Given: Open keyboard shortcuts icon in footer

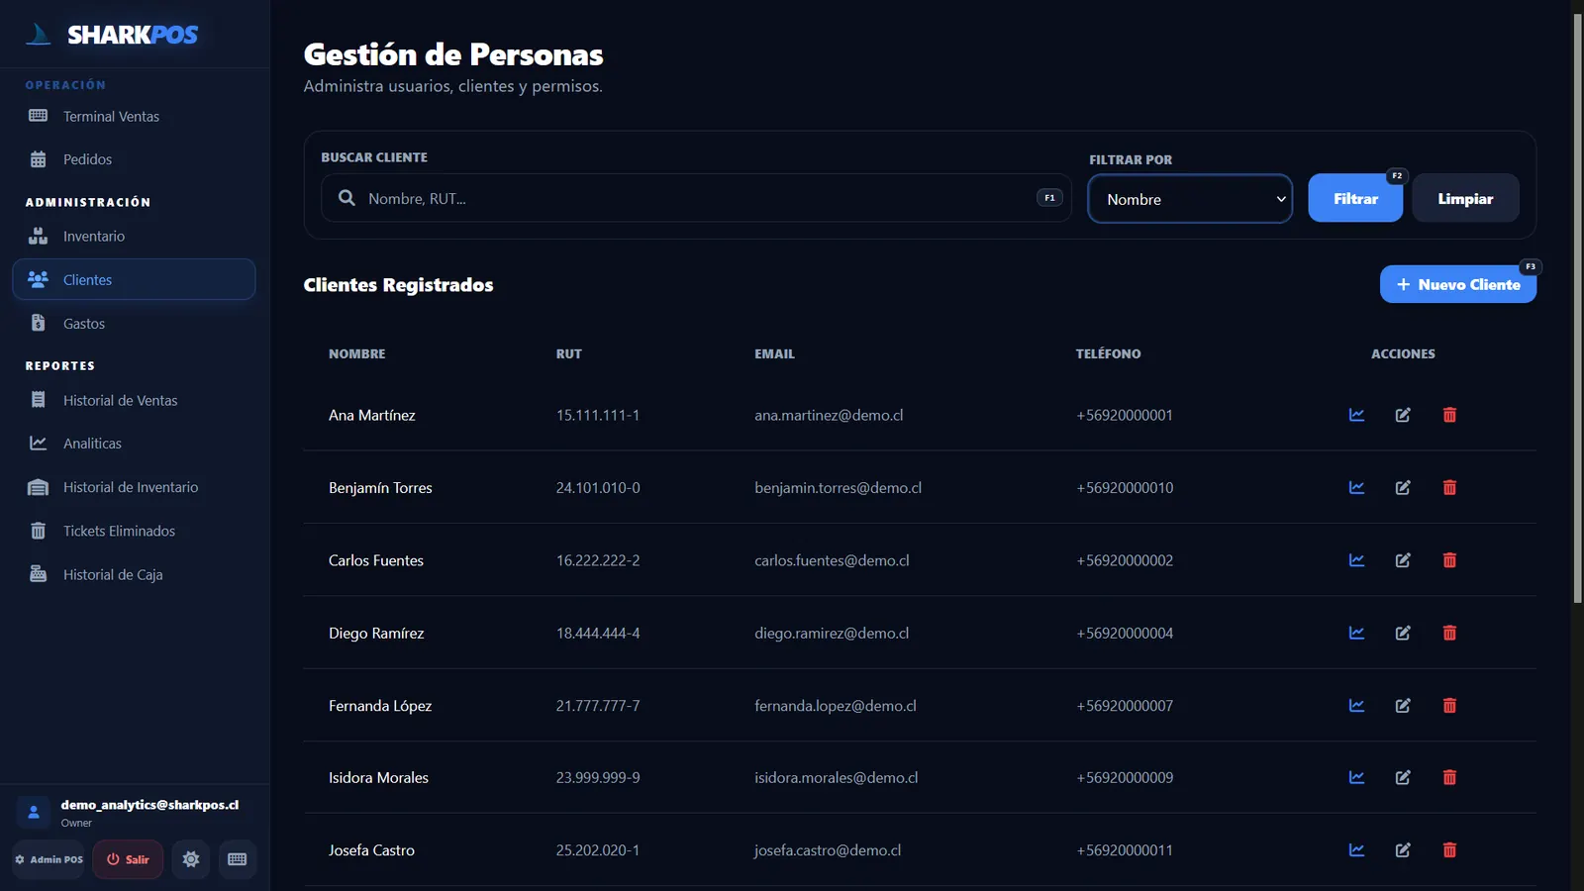Looking at the screenshot, I should tap(238, 859).
